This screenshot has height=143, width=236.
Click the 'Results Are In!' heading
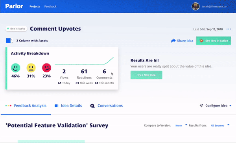coord(144,60)
